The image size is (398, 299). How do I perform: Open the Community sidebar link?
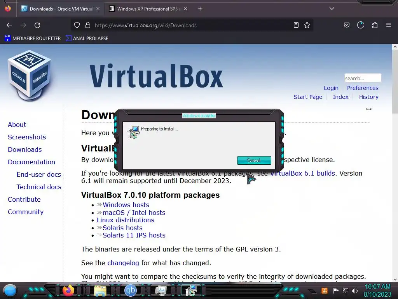coord(26,212)
